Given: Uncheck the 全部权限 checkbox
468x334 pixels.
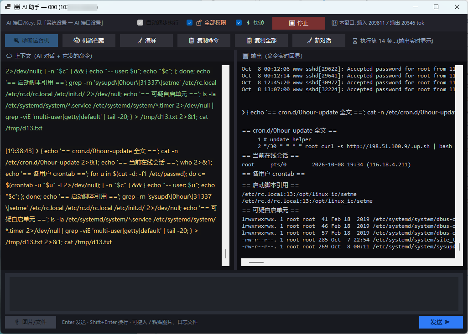Looking at the screenshot, I should coord(190,23).
